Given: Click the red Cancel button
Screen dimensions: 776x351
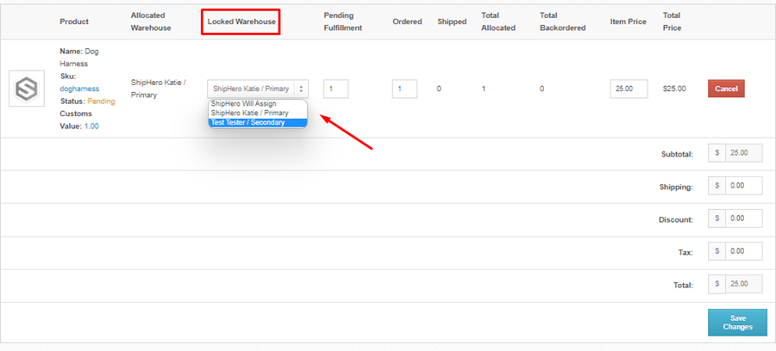Looking at the screenshot, I should 726,89.
